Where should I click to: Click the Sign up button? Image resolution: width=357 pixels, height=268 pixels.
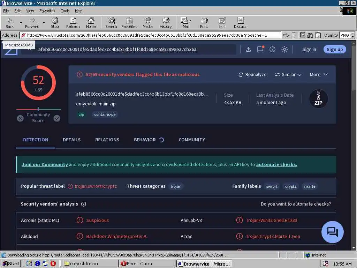[334, 50]
